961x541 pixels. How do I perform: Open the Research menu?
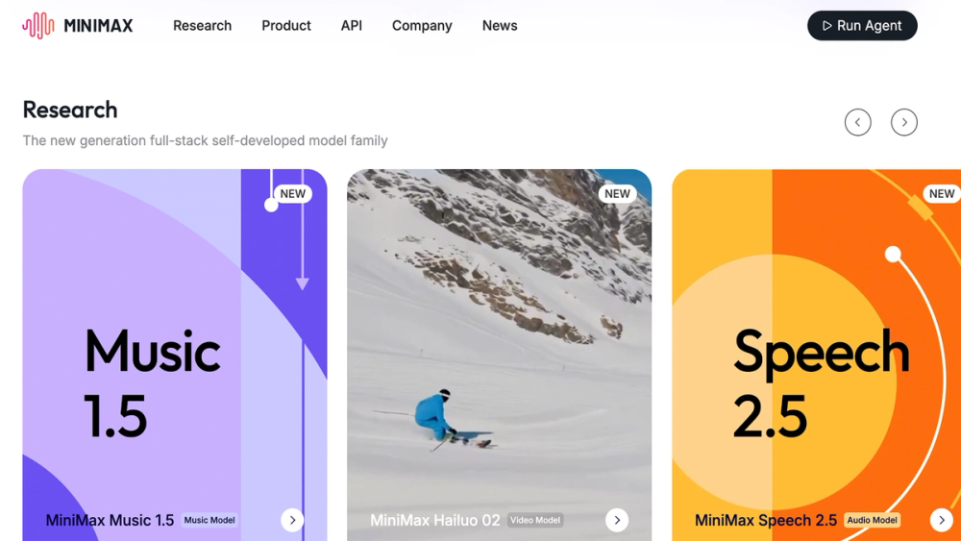(x=202, y=26)
